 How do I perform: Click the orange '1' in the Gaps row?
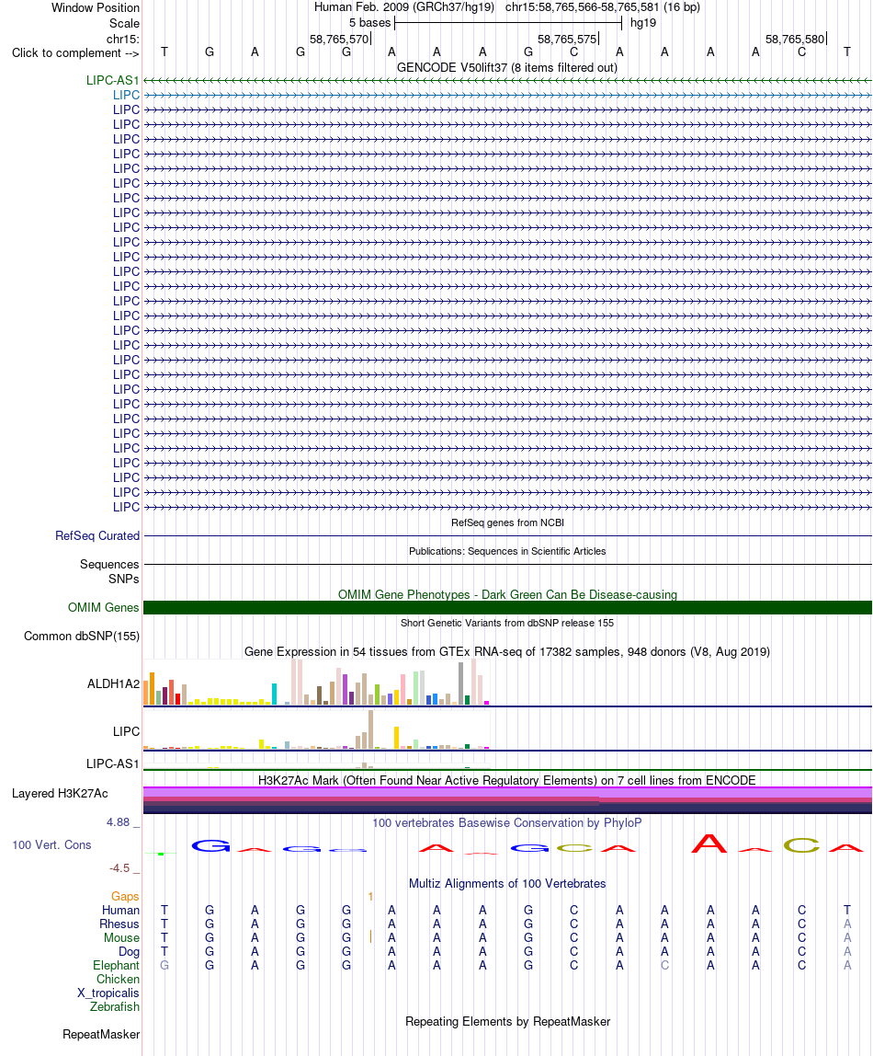370,896
